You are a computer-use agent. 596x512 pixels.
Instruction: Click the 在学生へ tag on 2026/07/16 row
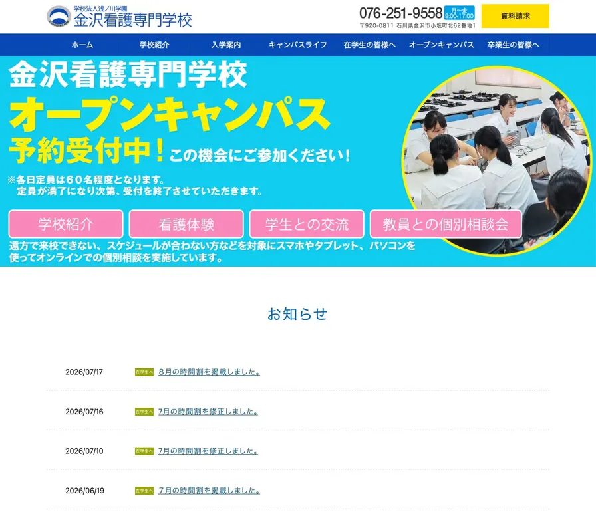144,412
